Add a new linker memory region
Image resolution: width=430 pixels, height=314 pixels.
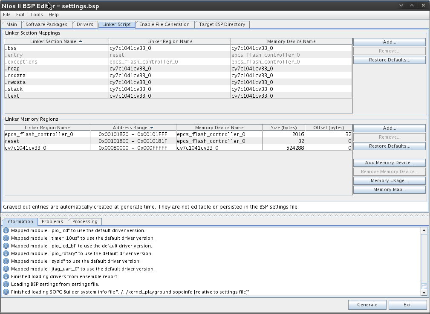390,128
